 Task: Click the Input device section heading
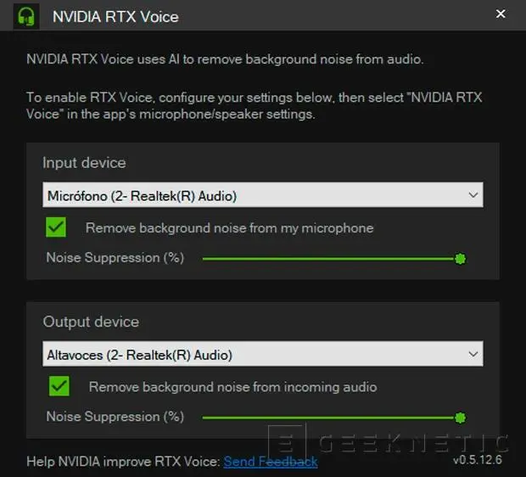pos(84,163)
